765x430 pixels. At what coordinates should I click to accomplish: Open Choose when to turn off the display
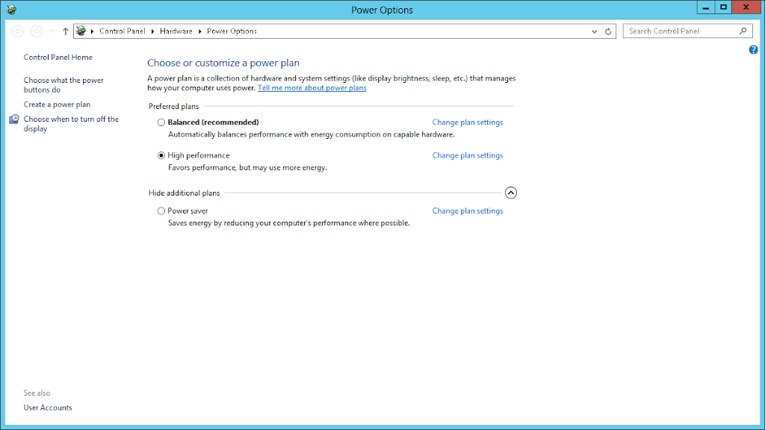point(71,124)
